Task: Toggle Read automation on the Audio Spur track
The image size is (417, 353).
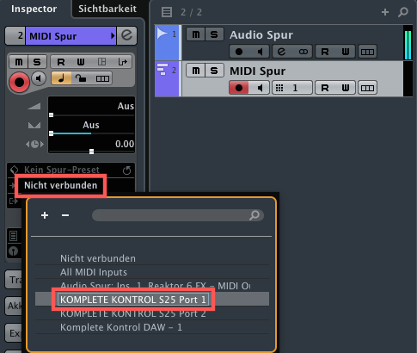Action: 325,52
